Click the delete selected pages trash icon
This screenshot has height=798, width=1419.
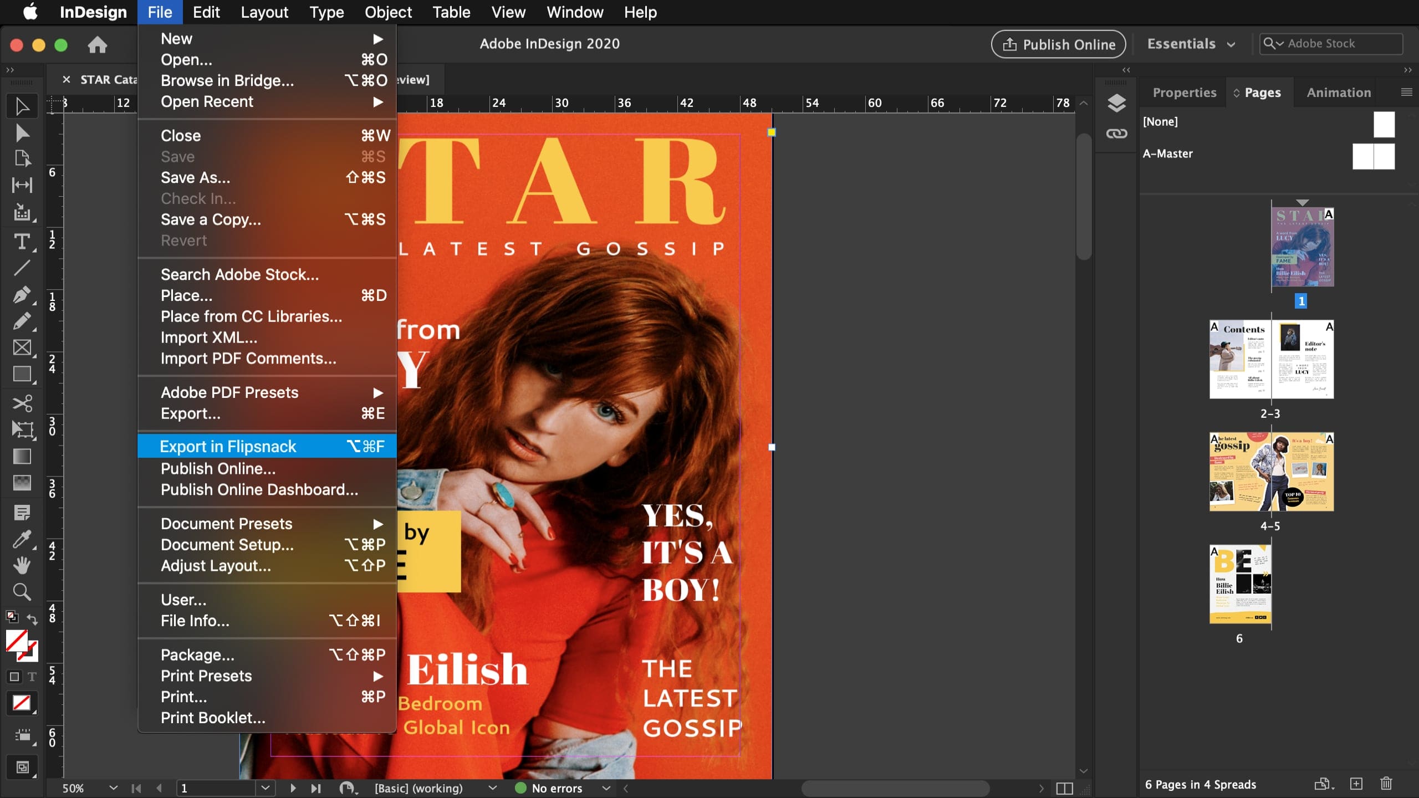pyautogui.click(x=1386, y=784)
